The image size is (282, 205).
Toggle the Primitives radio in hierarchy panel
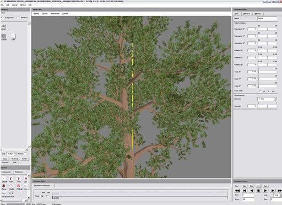coord(18,18)
